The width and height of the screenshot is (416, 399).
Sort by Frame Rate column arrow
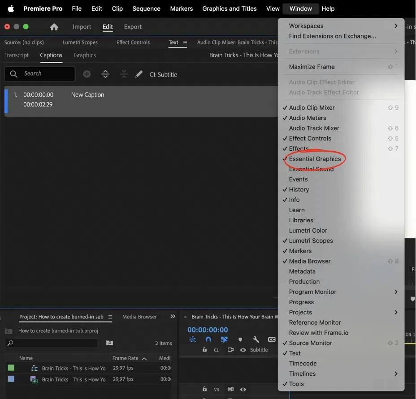pyautogui.click(x=144, y=359)
